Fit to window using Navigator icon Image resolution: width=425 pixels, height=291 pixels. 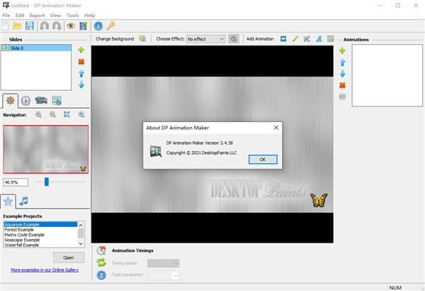point(67,115)
